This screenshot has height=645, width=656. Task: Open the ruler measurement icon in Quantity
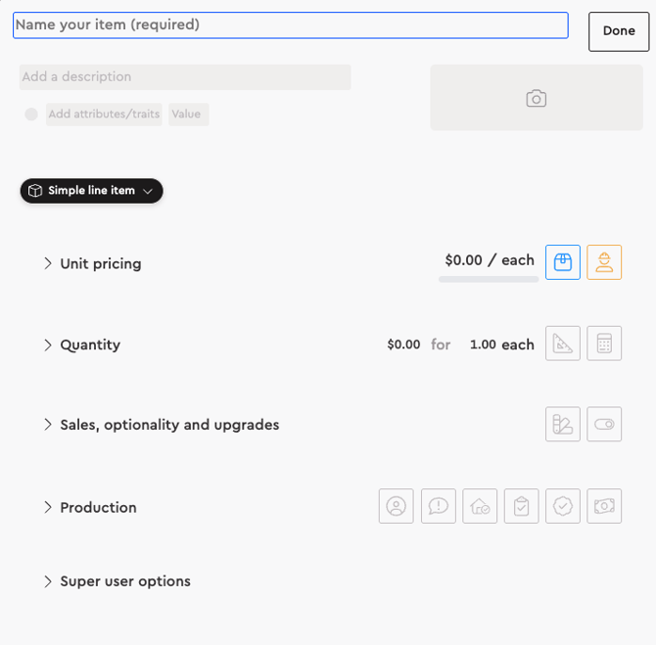point(563,344)
